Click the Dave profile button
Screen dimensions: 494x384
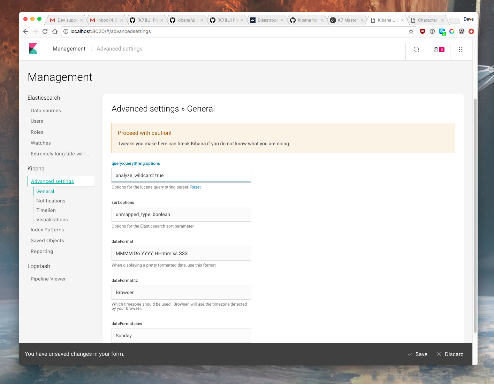point(469,19)
